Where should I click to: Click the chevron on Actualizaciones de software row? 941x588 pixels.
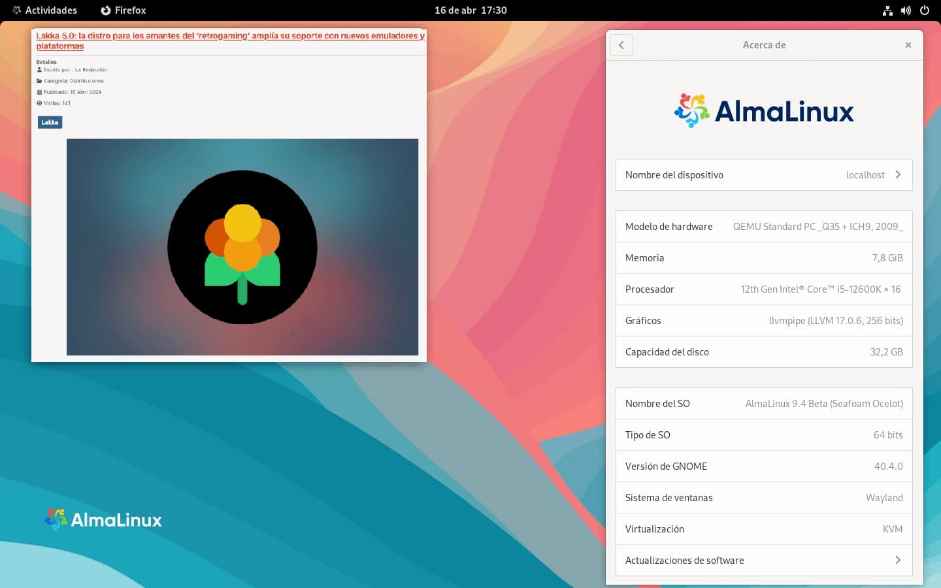point(898,561)
